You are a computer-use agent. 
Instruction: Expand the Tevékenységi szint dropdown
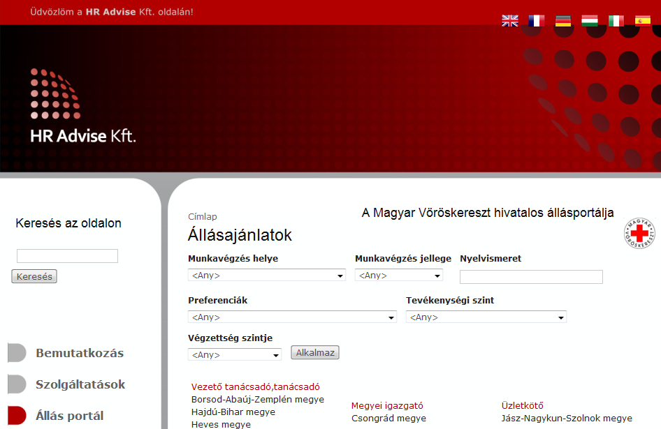486,317
